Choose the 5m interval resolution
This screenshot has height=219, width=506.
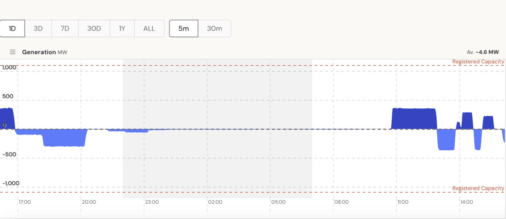tap(184, 28)
